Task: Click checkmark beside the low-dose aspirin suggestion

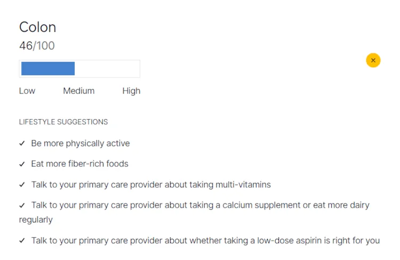Action: click(22, 241)
